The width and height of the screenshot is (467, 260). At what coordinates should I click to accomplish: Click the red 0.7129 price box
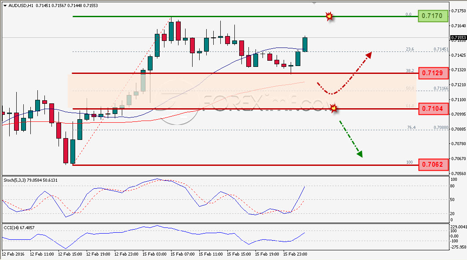tap(433, 73)
